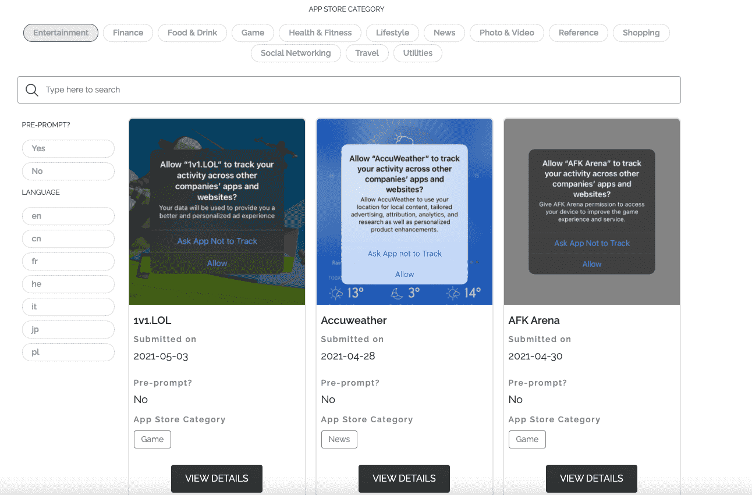
Task: Select the he language filter
Action: pos(68,284)
